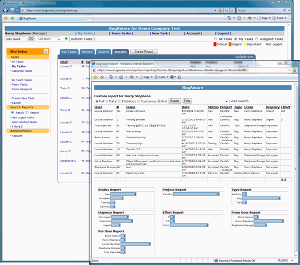Select the Statistics report view radio
The width and height of the screenshot is (300, 265).
click(119, 101)
